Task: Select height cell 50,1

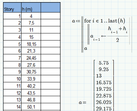Action: [x=31, y=107]
